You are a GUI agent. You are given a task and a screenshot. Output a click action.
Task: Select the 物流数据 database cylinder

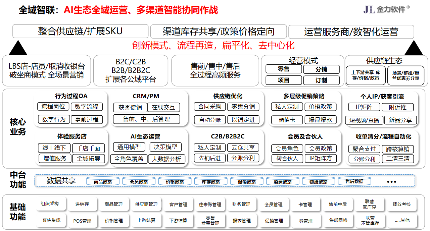318,181
